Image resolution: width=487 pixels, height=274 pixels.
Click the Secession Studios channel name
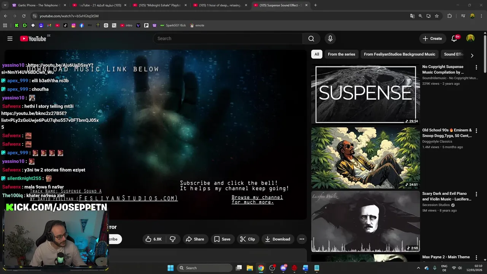coord(436,205)
